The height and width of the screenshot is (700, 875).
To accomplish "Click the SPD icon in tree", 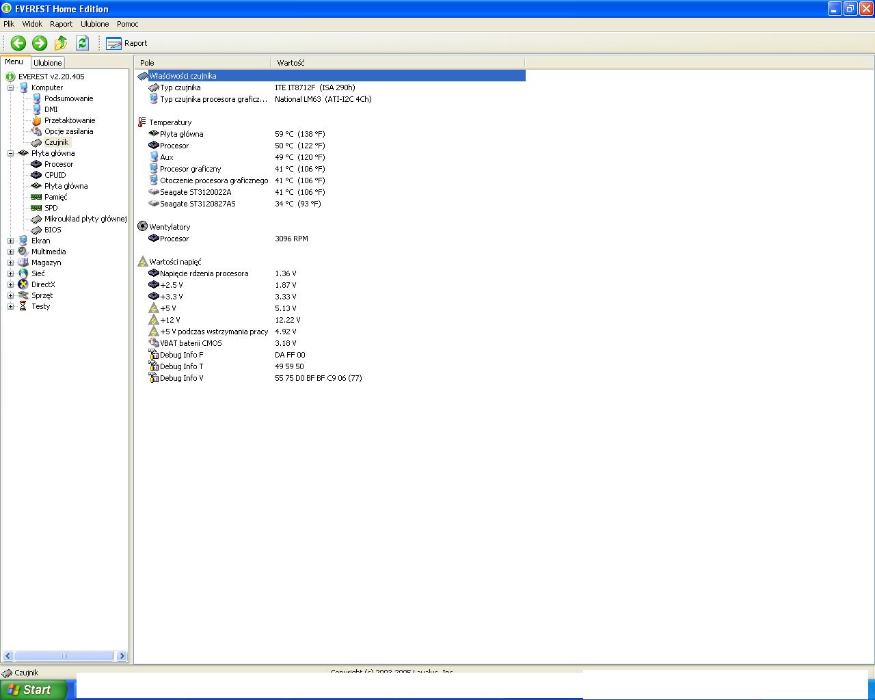I will [37, 208].
